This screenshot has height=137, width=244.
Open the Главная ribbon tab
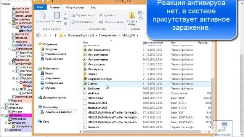pos(55,7)
